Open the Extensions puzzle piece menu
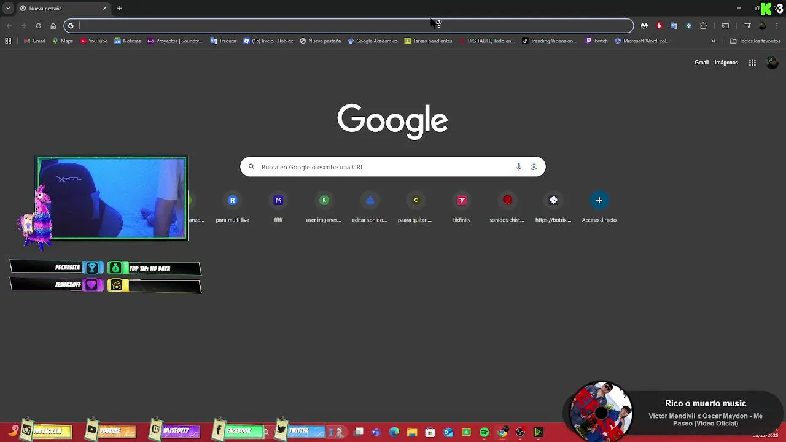Image resolution: width=786 pixels, height=442 pixels. coord(704,26)
